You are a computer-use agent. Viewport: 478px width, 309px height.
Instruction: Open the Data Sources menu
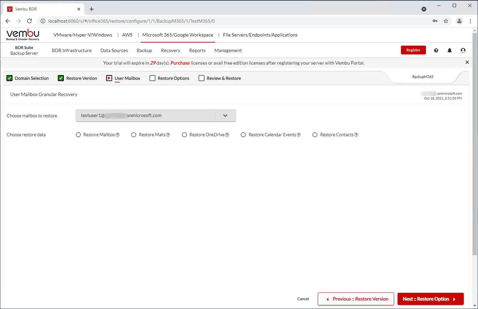(x=114, y=50)
